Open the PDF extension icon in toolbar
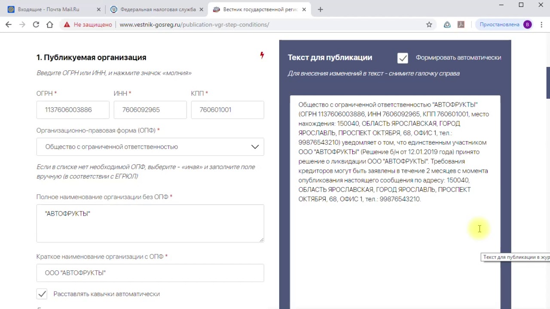The width and height of the screenshot is (550, 309). [x=461, y=24]
